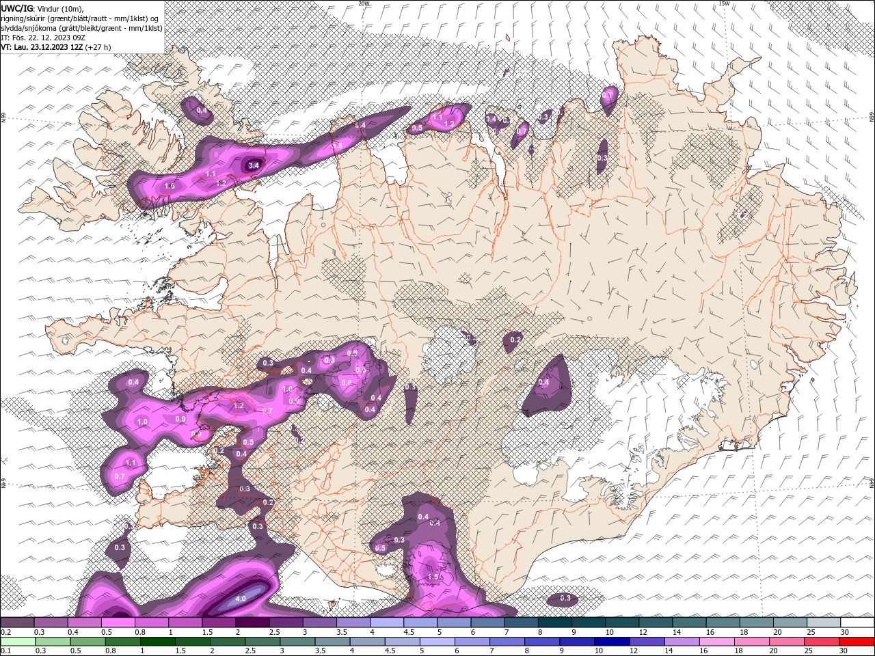This screenshot has width=875, height=656.
Task: Select the upper legend swatch labeled 3.5
Action: coord(353,623)
